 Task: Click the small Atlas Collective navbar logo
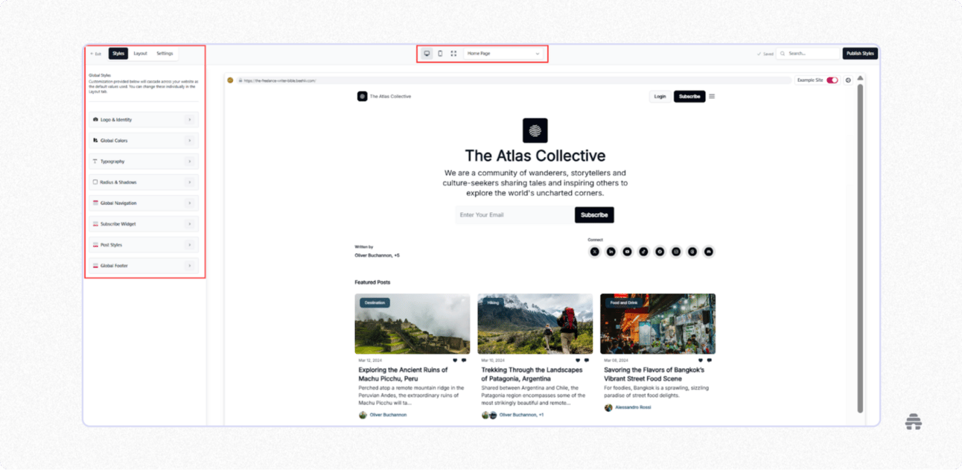coord(362,96)
